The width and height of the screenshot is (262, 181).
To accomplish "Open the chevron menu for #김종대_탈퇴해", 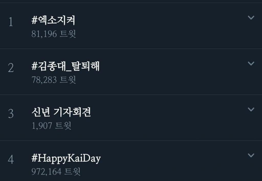I will (251, 63).
